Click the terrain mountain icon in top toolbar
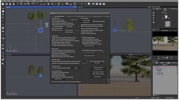The height and width of the screenshot is (100, 179). coord(48,4)
